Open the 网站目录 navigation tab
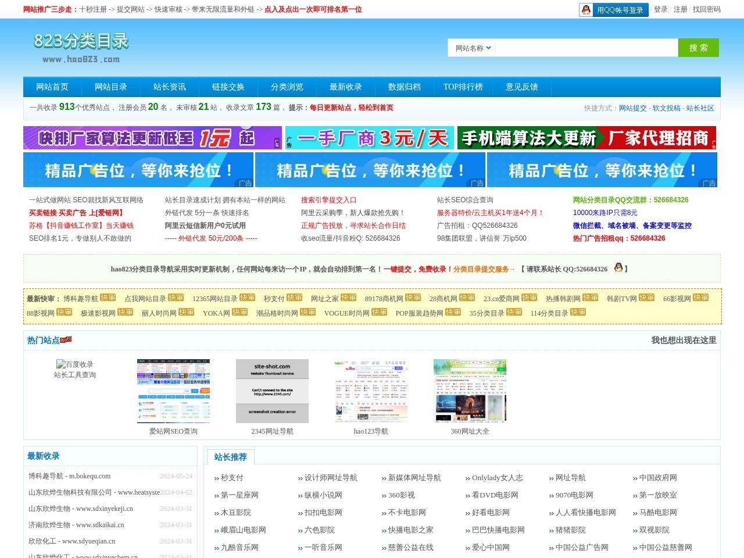Image resolution: width=744 pixels, height=558 pixels. pyautogui.click(x=111, y=87)
